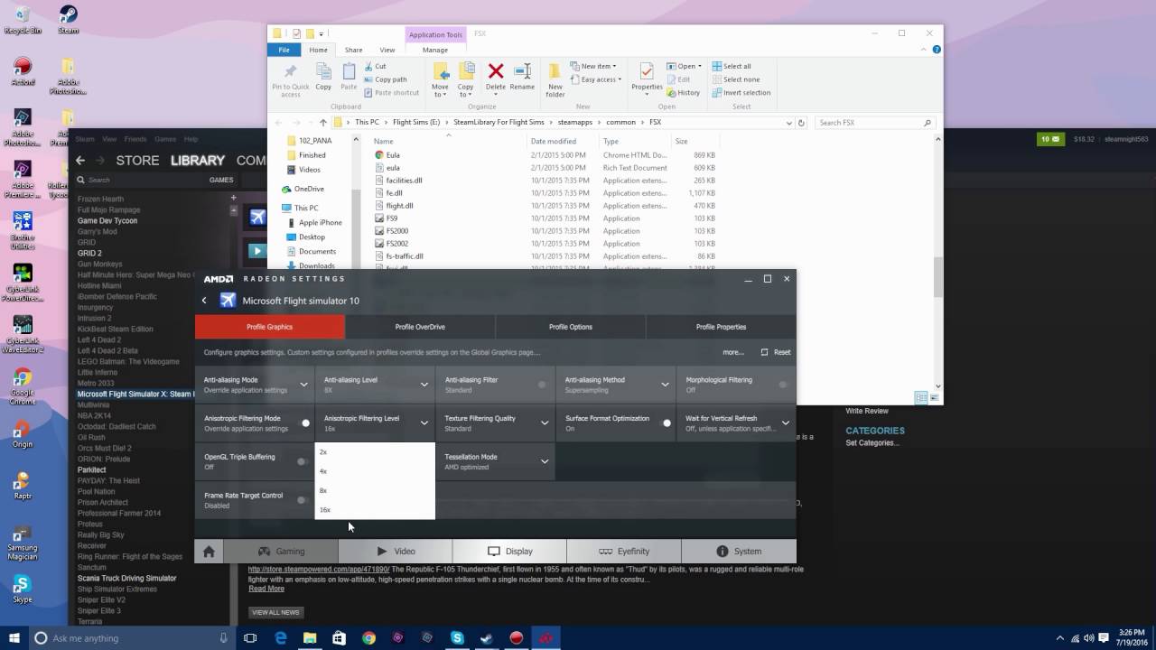Choose 4x anisotropic filtering level
1156x650 pixels.
click(375, 471)
